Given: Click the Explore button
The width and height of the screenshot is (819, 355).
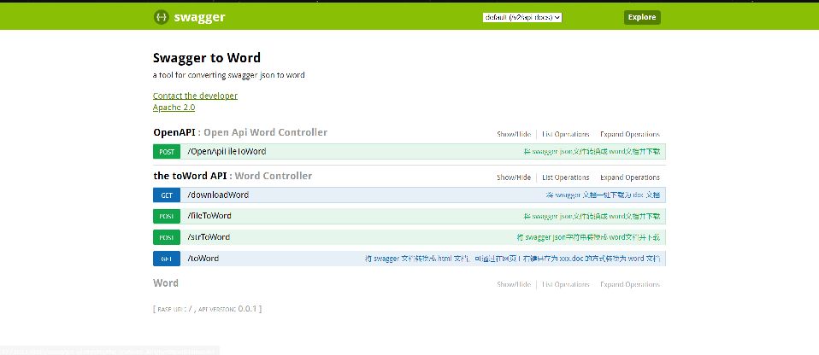Looking at the screenshot, I should tap(642, 17).
